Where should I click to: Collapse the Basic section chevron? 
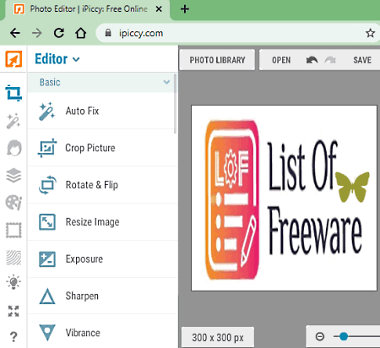(x=166, y=82)
